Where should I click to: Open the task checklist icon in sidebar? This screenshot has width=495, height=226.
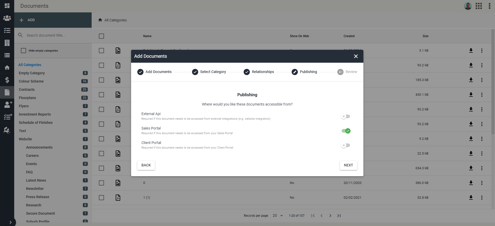pos(7,30)
